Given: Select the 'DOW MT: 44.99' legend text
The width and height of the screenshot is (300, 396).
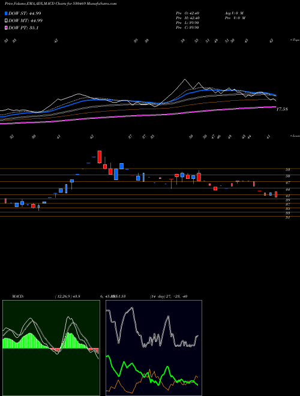Looking at the screenshot, I should click(26, 21).
